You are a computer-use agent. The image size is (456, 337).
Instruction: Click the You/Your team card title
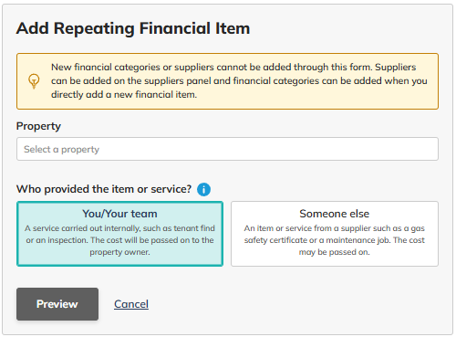coord(119,214)
